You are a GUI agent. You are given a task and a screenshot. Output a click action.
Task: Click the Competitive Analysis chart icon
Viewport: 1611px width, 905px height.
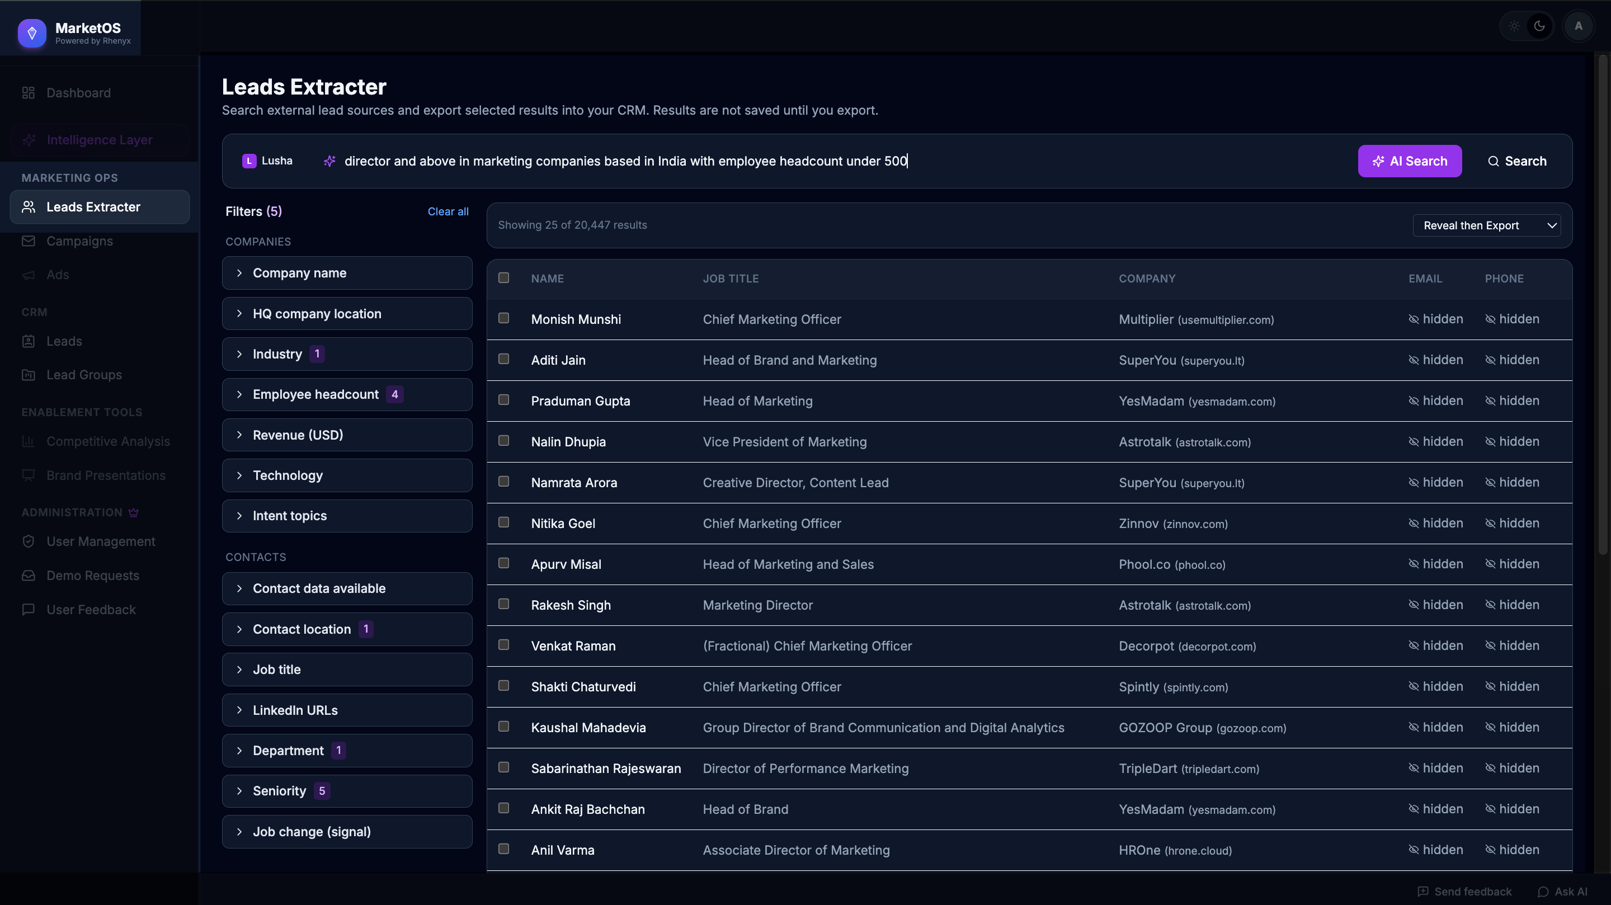click(x=28, y=441)
